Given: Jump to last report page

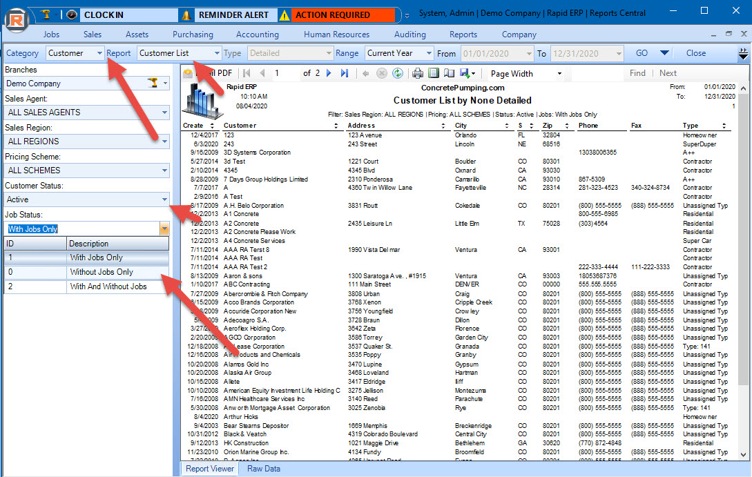Looking at the screenshot, I should pyautogui.click(x=345, y=73).
